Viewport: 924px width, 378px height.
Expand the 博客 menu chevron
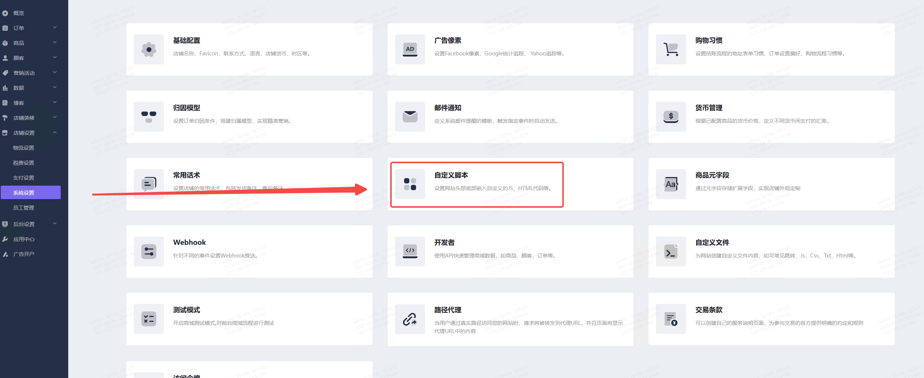[x=55, y=102]
